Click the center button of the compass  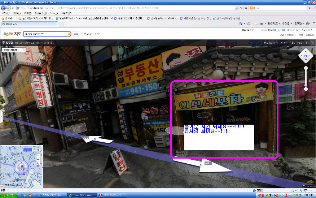pos(306,56)
